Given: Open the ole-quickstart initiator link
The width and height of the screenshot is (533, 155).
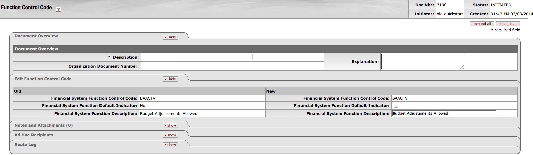Looking at the screenshot, I should (x=450, y=14).
